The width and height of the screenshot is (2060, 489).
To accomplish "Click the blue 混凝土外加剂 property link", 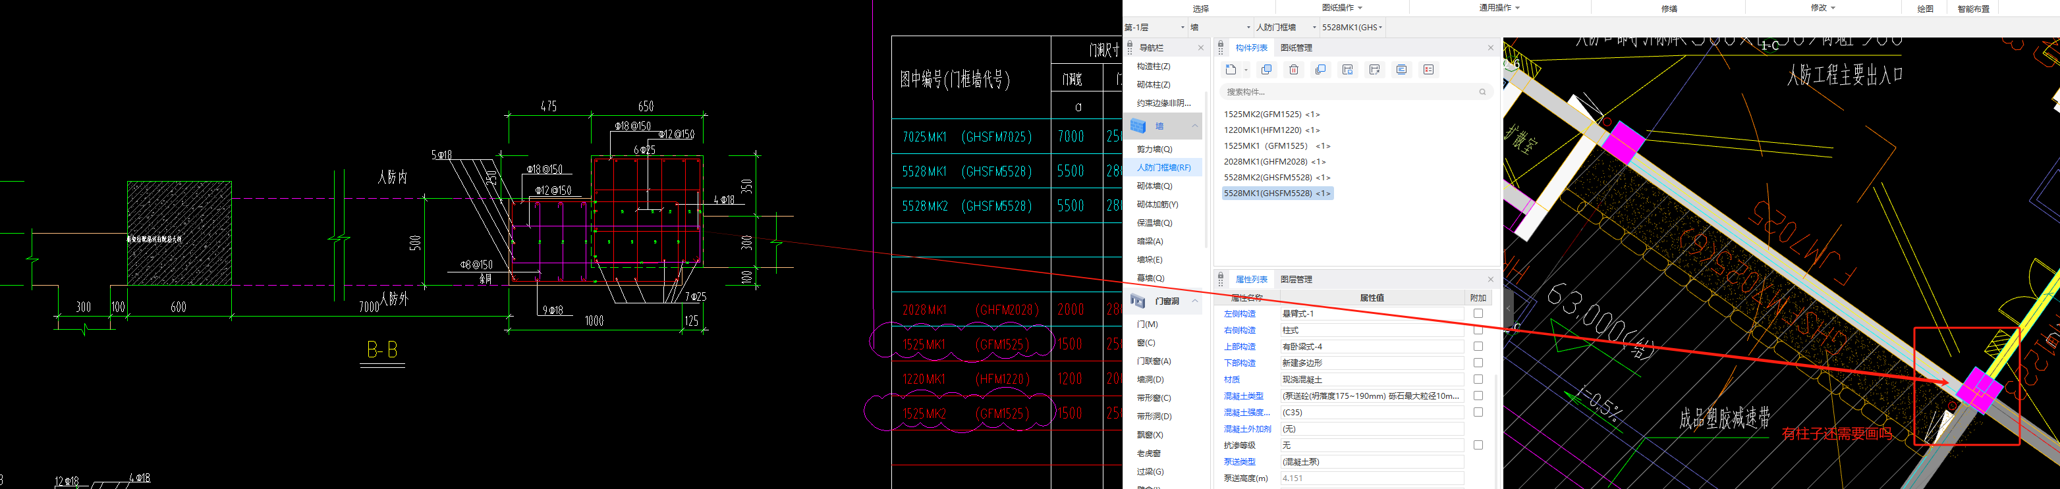I will tap(1246, 429).
